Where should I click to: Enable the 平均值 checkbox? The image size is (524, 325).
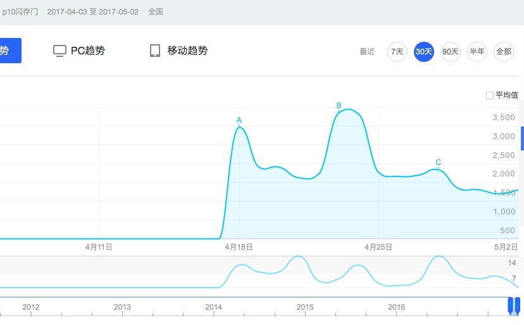tap(490, 95)
